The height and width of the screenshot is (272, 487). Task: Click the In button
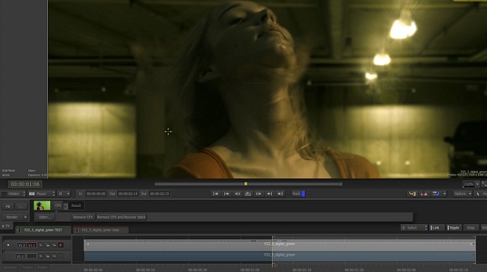(x=80, y=194)
